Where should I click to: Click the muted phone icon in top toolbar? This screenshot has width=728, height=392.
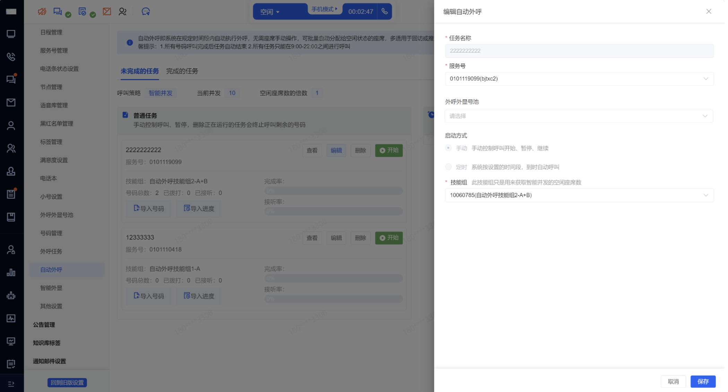(x=42, y=11)
